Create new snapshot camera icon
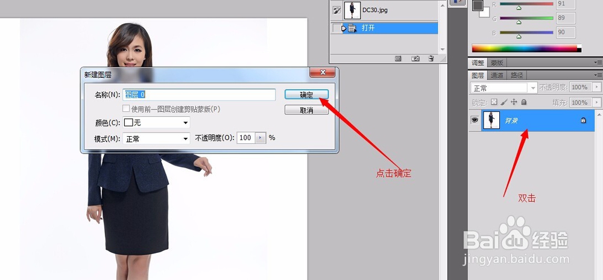Viewport: 603px width, 280px height. coord(415,59)
